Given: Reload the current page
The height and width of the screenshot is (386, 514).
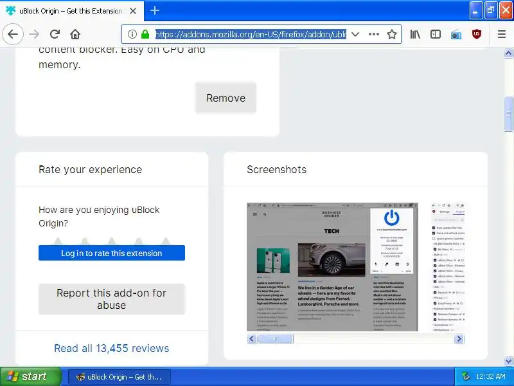Looking at the screenshot, I should click(x=55, y=34).
